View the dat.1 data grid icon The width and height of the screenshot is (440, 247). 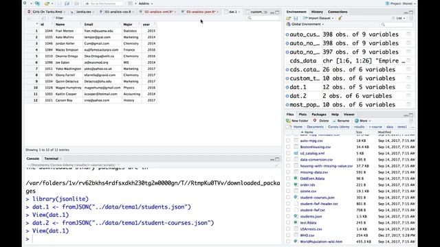tap(408, 87)
